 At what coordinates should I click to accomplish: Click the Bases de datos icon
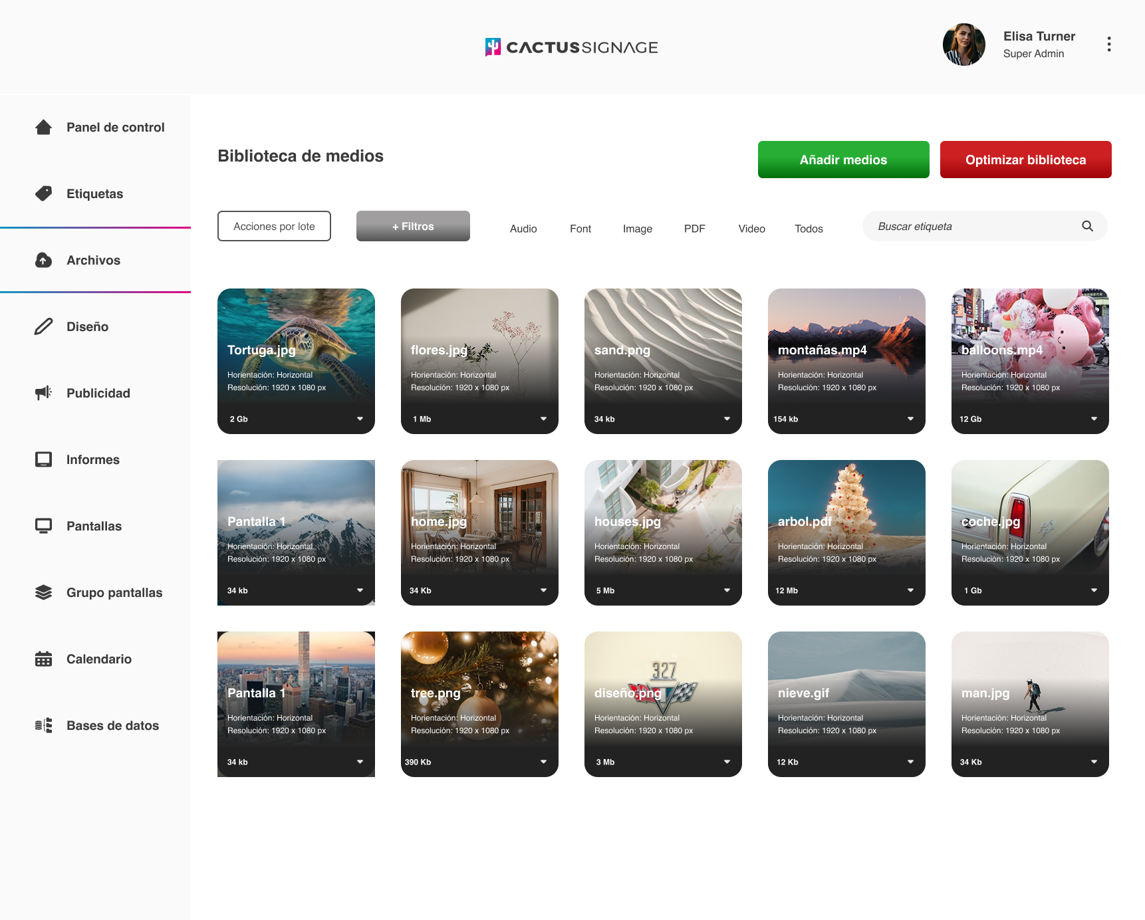click(44, 725)
